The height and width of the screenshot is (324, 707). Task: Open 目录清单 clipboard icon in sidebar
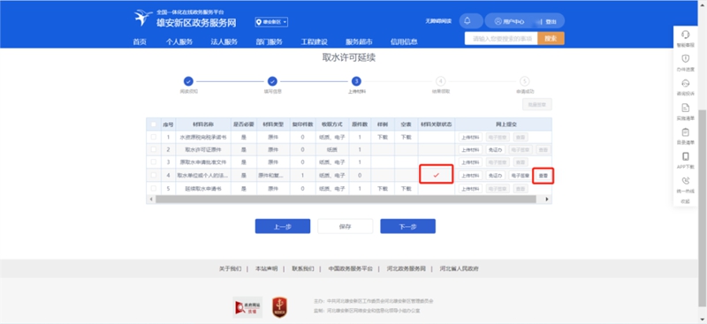click(x=686, y=132)
